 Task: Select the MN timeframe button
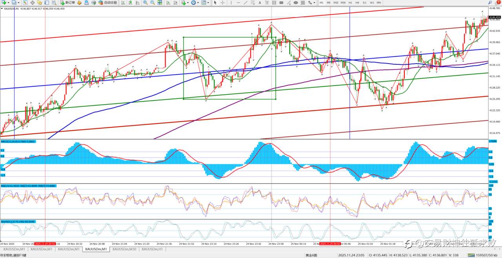point(379,2)
